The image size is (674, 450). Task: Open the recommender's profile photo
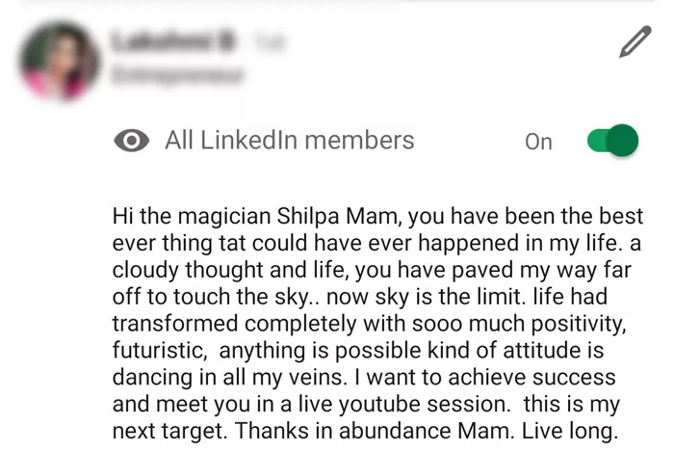[x=60, y=61]
